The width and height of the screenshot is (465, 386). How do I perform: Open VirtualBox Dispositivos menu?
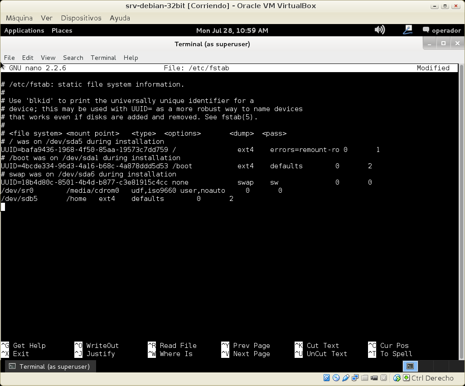[81, 18]
